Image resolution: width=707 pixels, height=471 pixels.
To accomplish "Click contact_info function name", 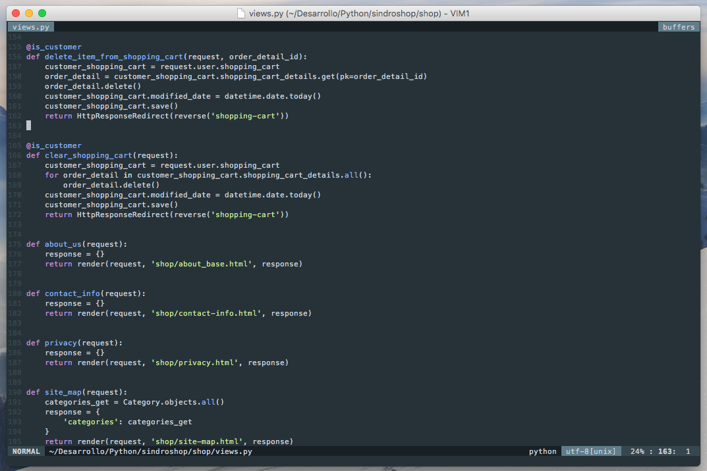I will (x=72, y=293).
